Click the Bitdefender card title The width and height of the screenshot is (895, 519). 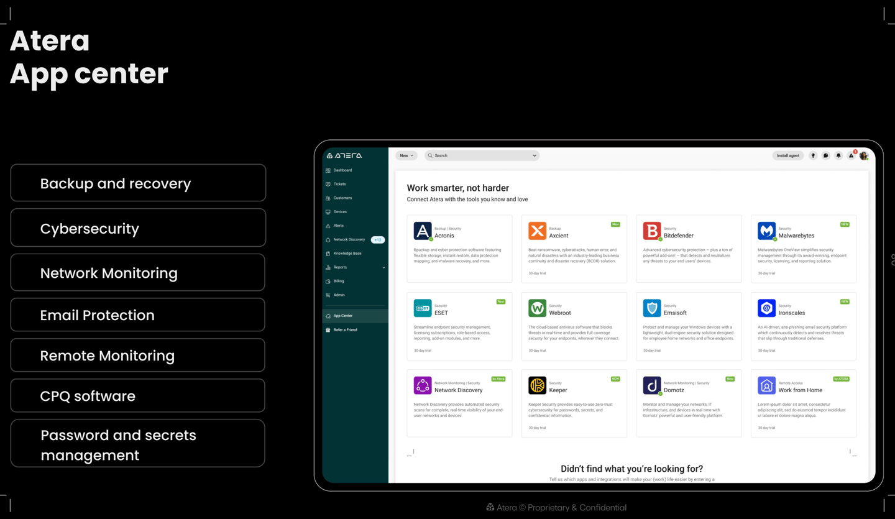(679, 236)
